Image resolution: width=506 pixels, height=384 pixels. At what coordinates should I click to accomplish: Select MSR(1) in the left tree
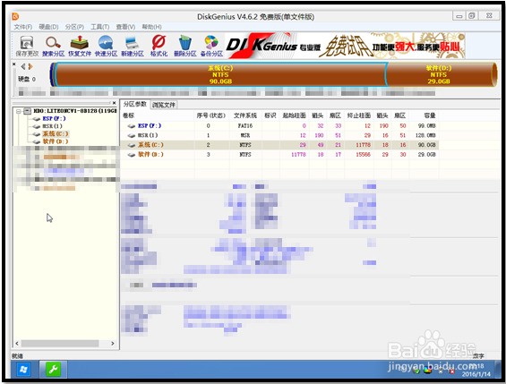tap(52, 126)
